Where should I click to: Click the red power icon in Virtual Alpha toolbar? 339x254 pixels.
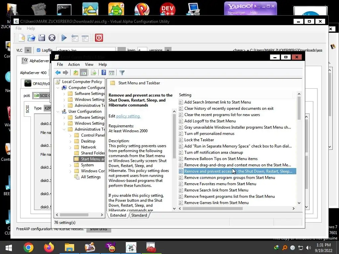[99, 38]
